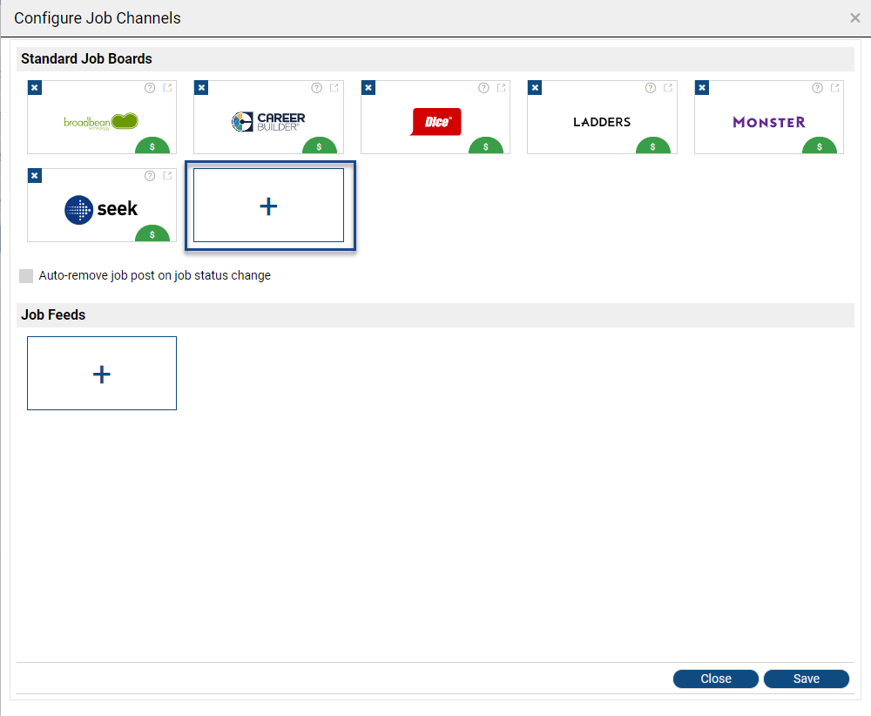Viewport: 871px width, 716px height.
Task: Click the Dice dollar badge
Action: 486,145
